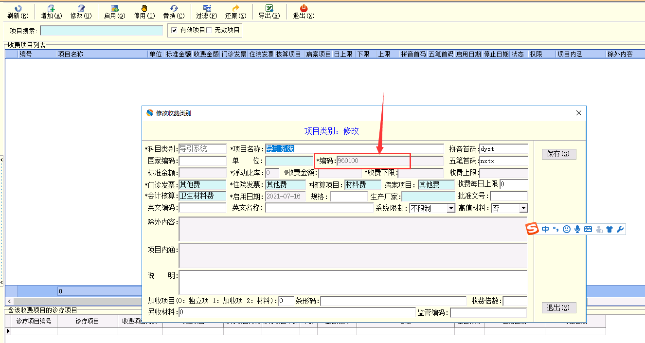
Task: Open the Sogou IME wrench toolbox
Action: [x=620, y=229]
